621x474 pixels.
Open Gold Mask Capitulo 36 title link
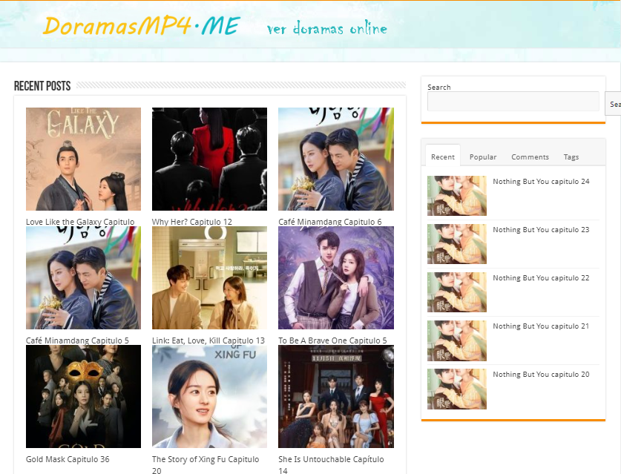coord(68,459)
